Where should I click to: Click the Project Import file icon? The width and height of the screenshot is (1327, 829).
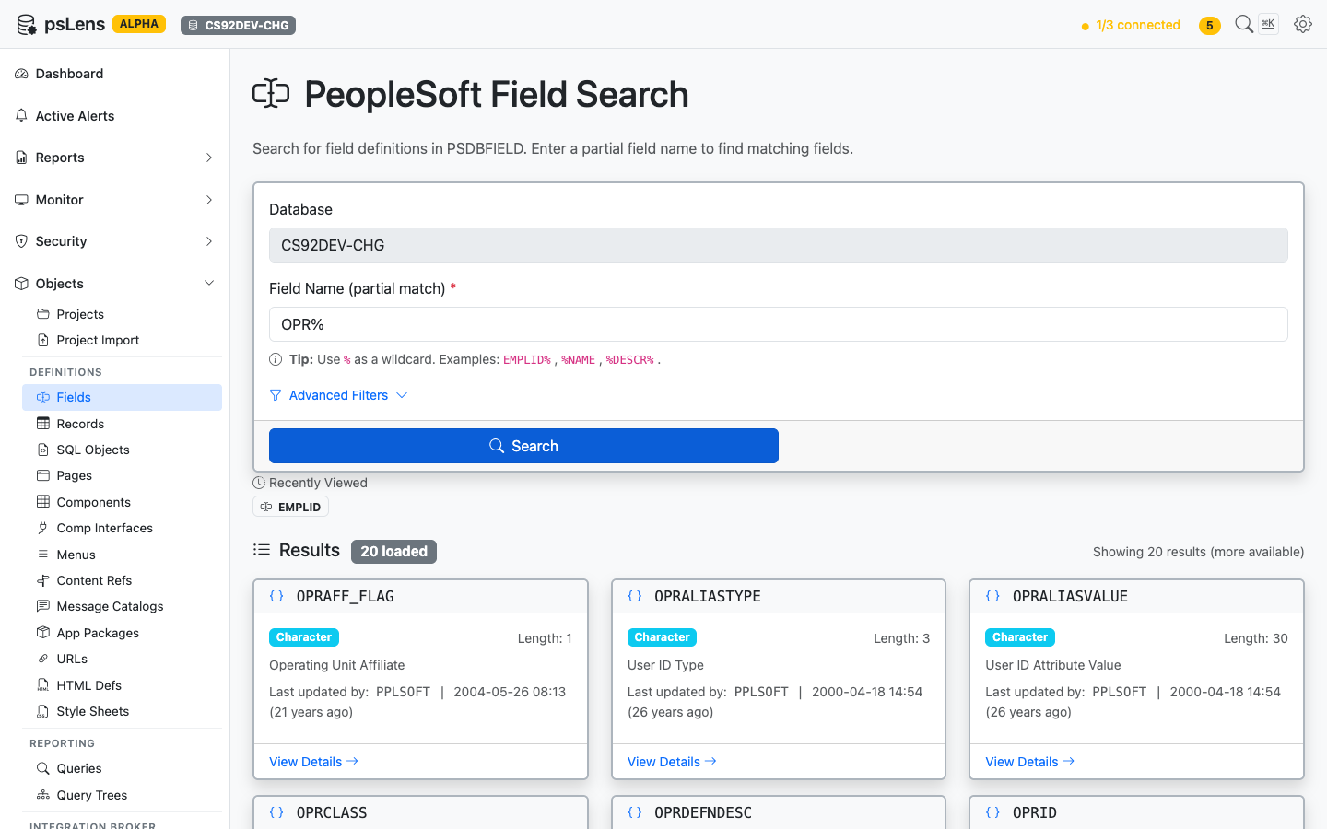pyautogui.click(x=42, y=340)
